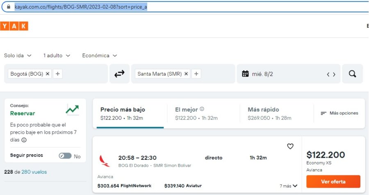
Task: Open Económica cabin class dropdown
Action: point(100,56)
